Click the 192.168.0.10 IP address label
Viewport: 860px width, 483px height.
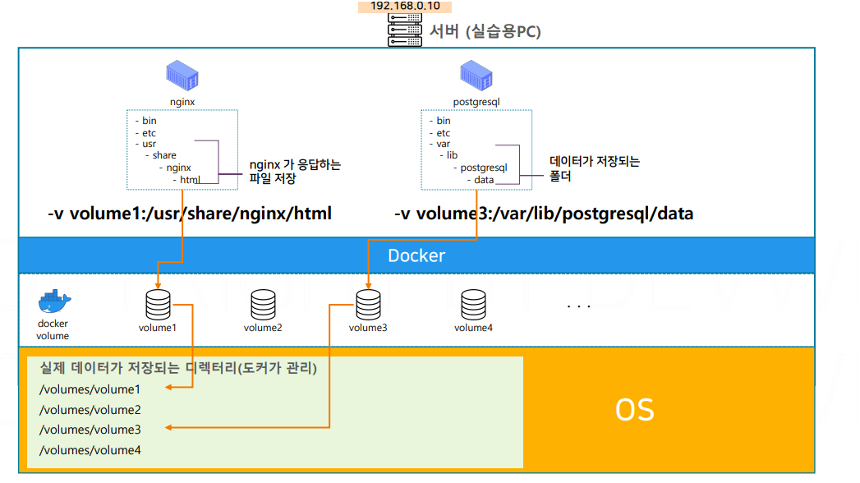(405, 6)
